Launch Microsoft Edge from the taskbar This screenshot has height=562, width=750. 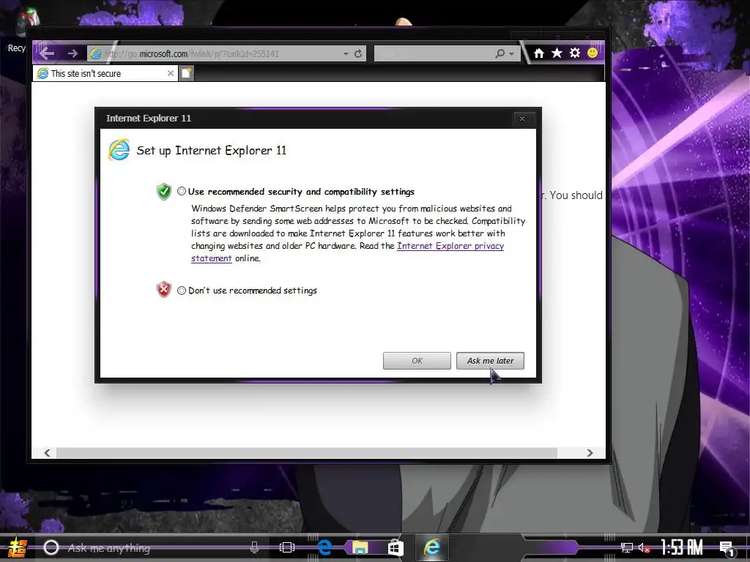324,547
